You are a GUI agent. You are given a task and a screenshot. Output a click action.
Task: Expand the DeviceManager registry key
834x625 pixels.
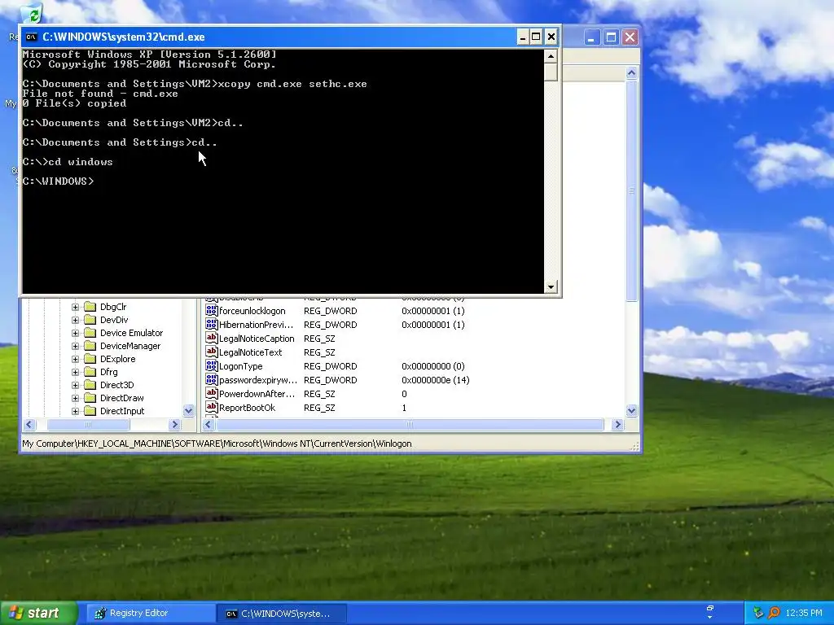tap(75, 346)
